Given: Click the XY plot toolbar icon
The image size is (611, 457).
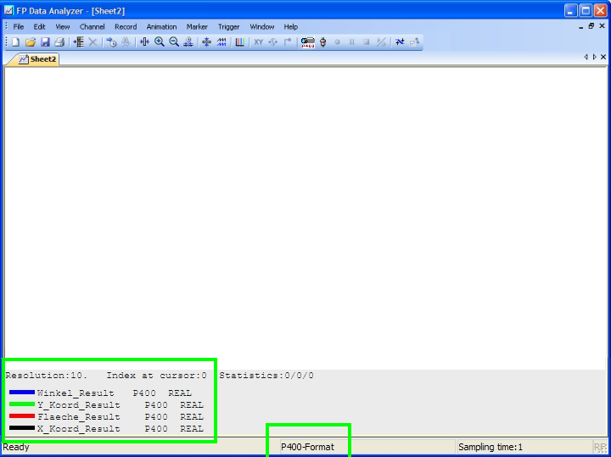Looking at the screenshot, I should [258, 42].
